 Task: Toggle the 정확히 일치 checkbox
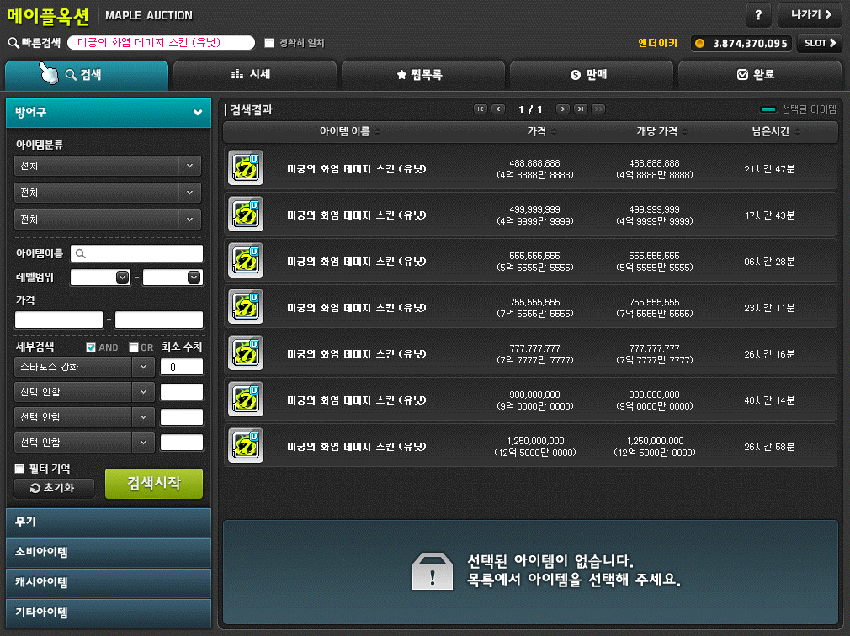[x=268, y=43]
